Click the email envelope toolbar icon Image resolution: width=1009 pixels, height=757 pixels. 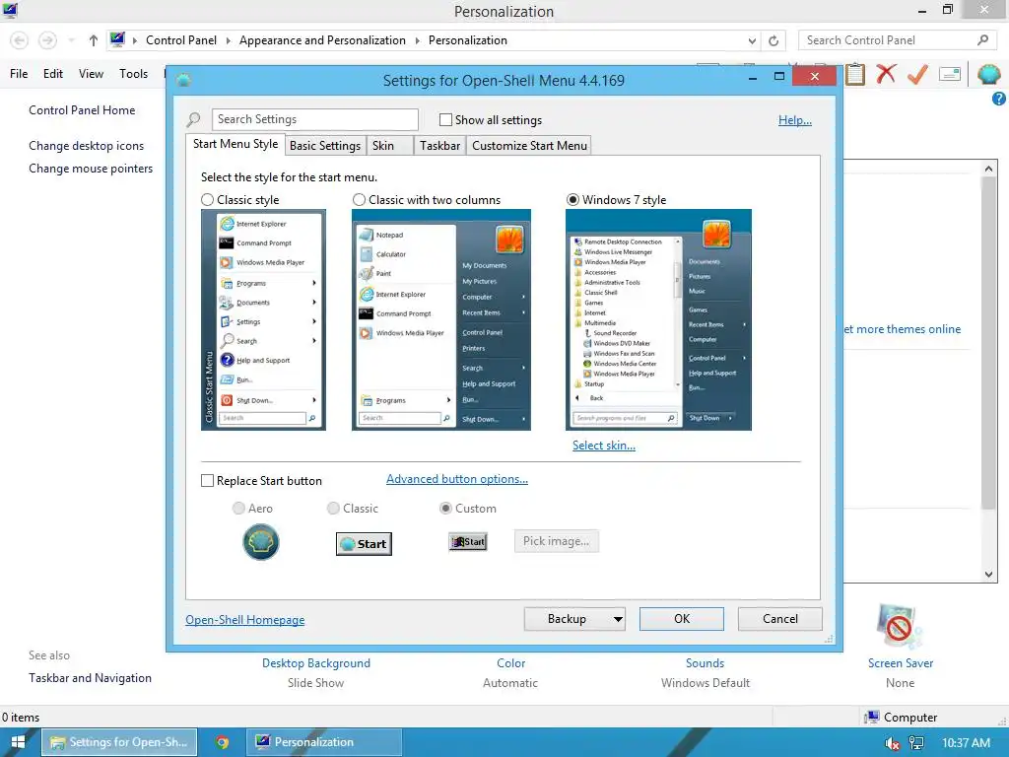point(950,74)
